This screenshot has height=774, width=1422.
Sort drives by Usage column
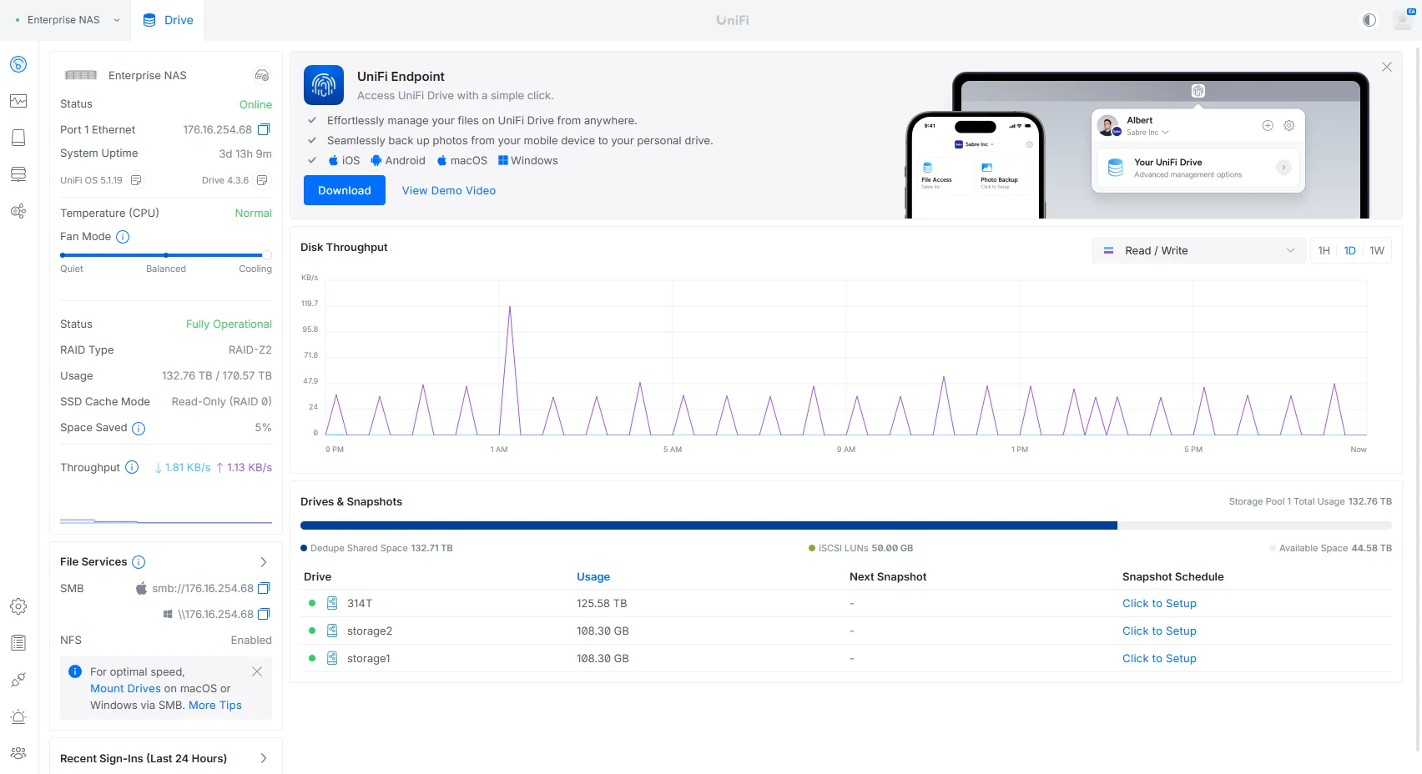point(593,576)
